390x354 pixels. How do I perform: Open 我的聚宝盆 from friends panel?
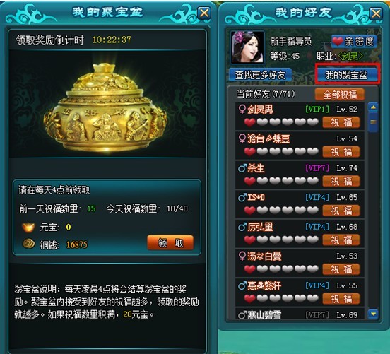tap(346, 75)
